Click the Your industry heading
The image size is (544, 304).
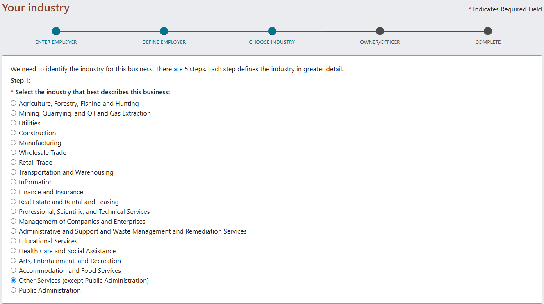click(x=35, y=7)
